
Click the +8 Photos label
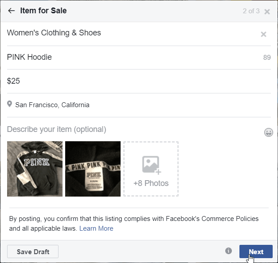tap(151, 183)
